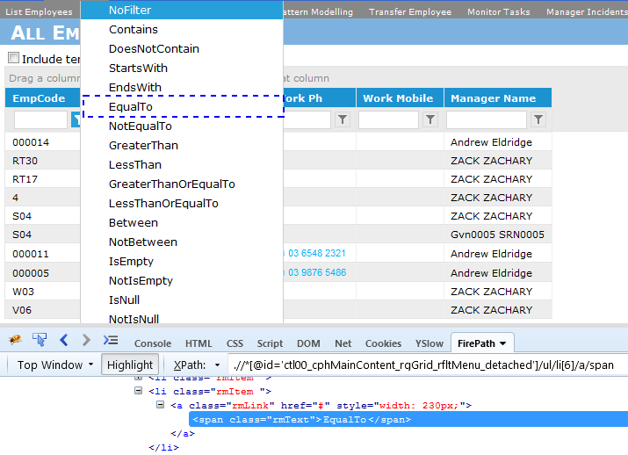Select NotIsNull filter option
This screenshot has height=455, width=628.
click(182, 318)
